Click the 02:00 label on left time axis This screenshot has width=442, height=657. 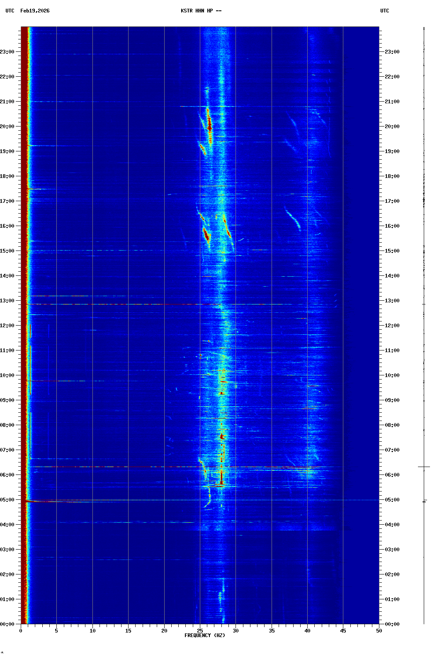(x=7, y=574)
